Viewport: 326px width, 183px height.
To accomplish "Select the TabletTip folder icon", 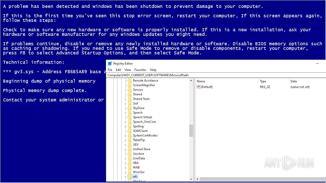I will (x=130, y=140).
